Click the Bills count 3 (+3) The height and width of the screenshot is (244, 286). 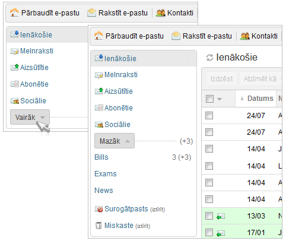pyautogui.click(x=182, y=157)
